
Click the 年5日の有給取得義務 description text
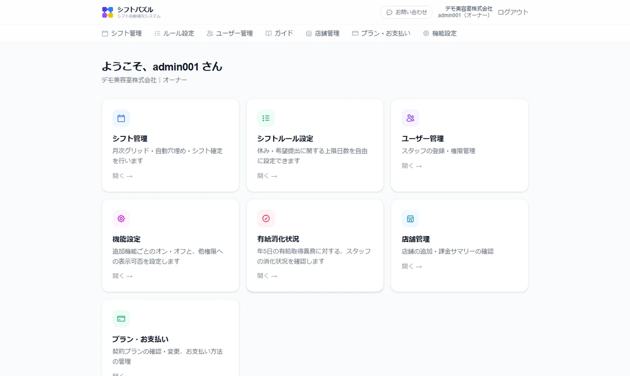click(x=314, y=256)
